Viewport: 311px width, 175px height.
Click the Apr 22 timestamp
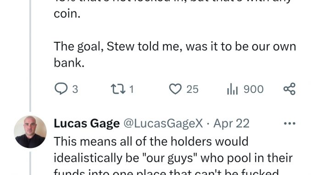click(x=231, y=124)
